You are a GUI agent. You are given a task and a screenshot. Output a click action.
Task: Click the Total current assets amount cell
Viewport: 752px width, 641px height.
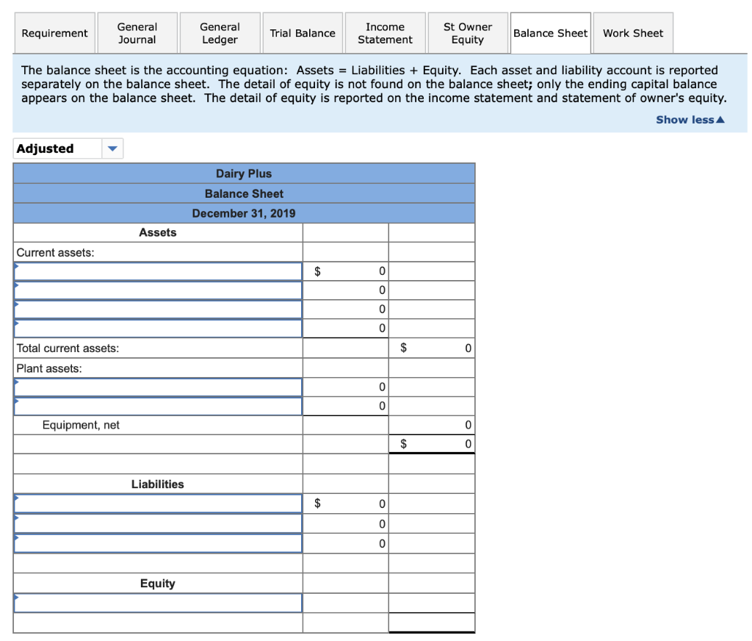click(431, 348)
